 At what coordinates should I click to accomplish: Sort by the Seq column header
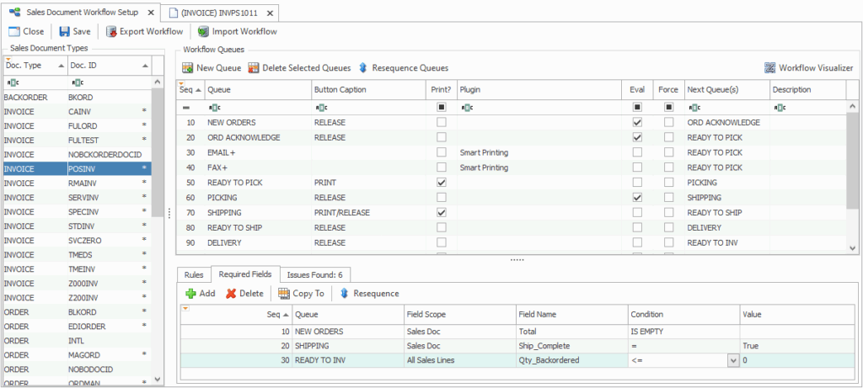click(189, 89)
